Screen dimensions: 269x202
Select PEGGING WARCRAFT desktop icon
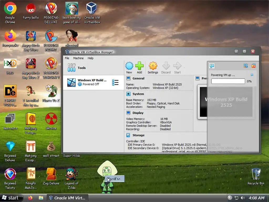(x=51, y=68)
